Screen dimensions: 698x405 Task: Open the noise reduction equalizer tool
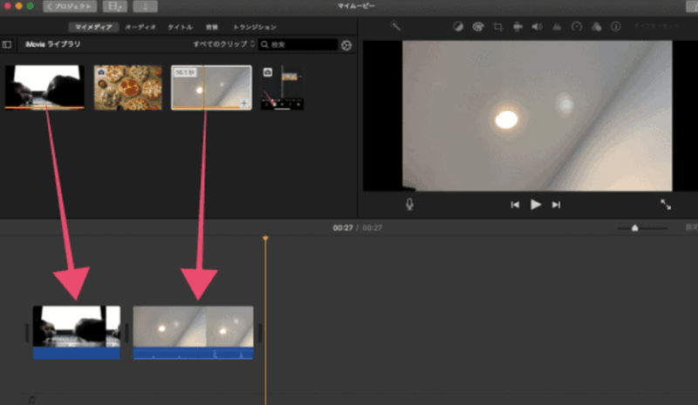556,27
